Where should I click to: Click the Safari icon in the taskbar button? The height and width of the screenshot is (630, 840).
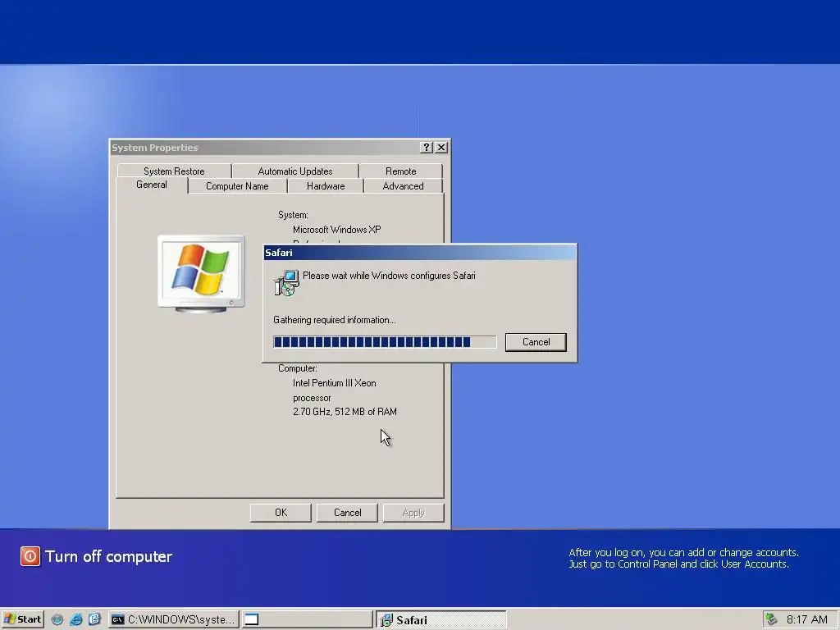(386, 620)
